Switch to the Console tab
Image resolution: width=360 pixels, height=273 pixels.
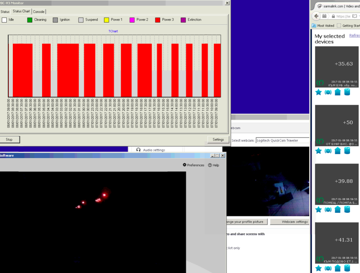(x=39, y=12)
